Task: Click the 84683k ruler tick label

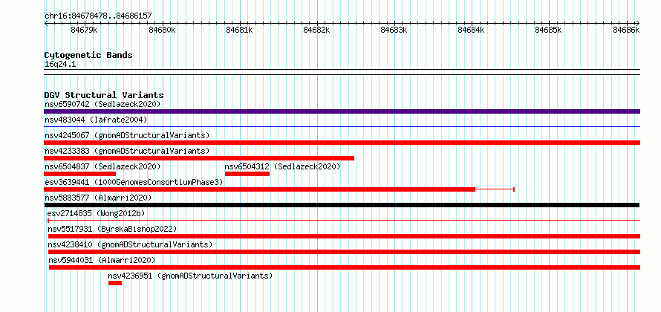Action: 394,30
